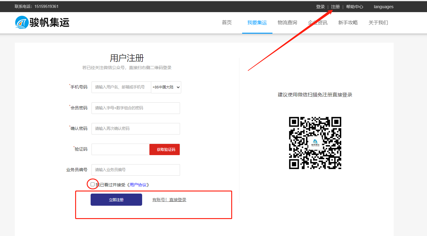Image resolution: width=427 pixels, height=236 pixels.
Task: Follow the 有账号！直接登录 link
Action: tap(169, 200)
